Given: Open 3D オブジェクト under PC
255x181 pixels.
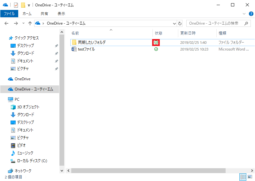Looking at the screenshot, I should [x=28, y=107].
